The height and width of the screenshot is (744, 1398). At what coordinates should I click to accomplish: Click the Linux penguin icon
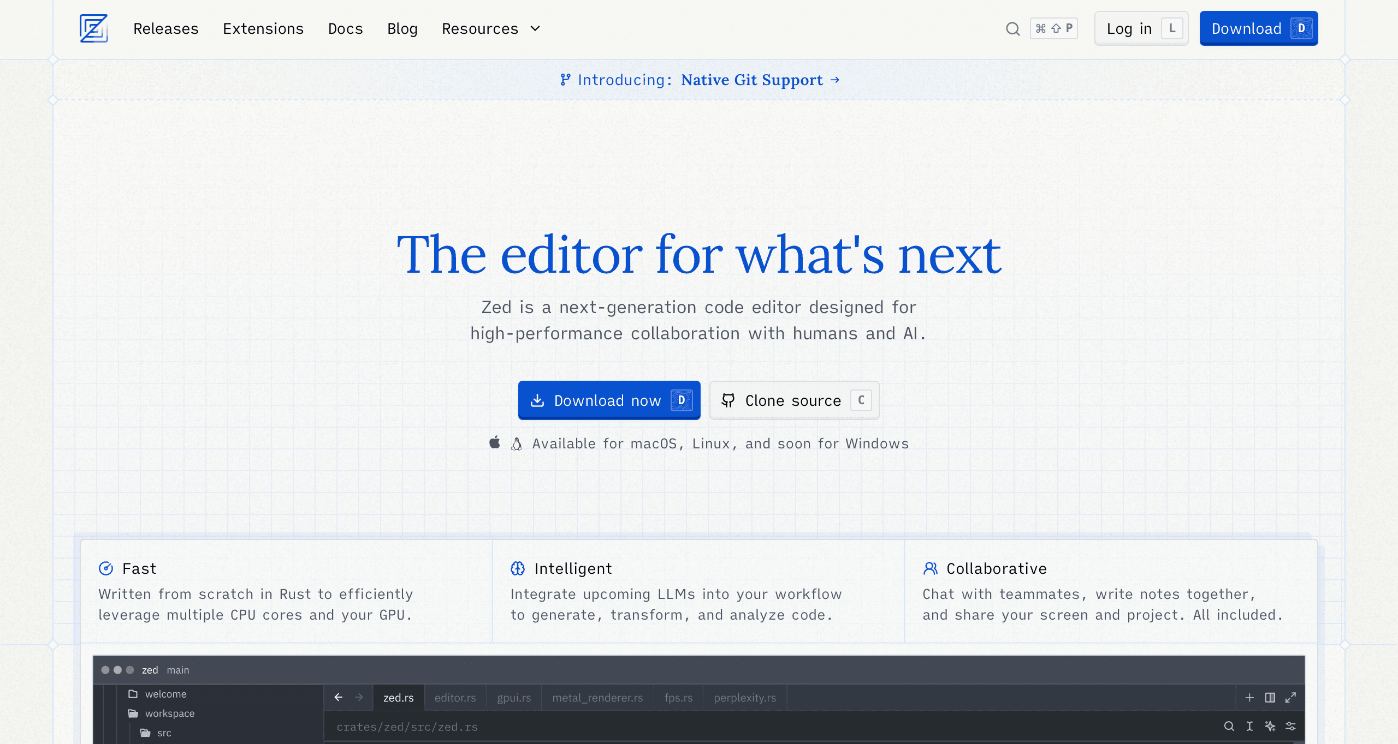click(x=517, y=443)
